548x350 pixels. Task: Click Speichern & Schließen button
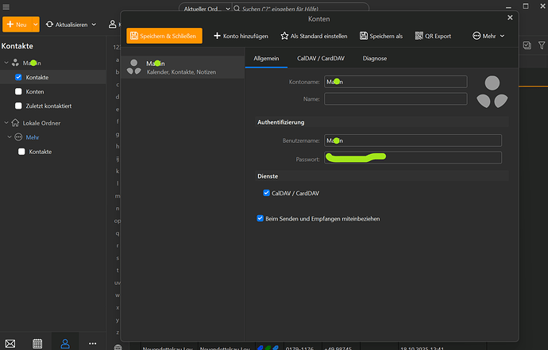[x=164, y=36]
